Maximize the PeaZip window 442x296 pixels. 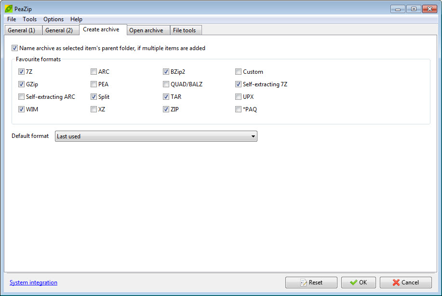coord(414,9)
